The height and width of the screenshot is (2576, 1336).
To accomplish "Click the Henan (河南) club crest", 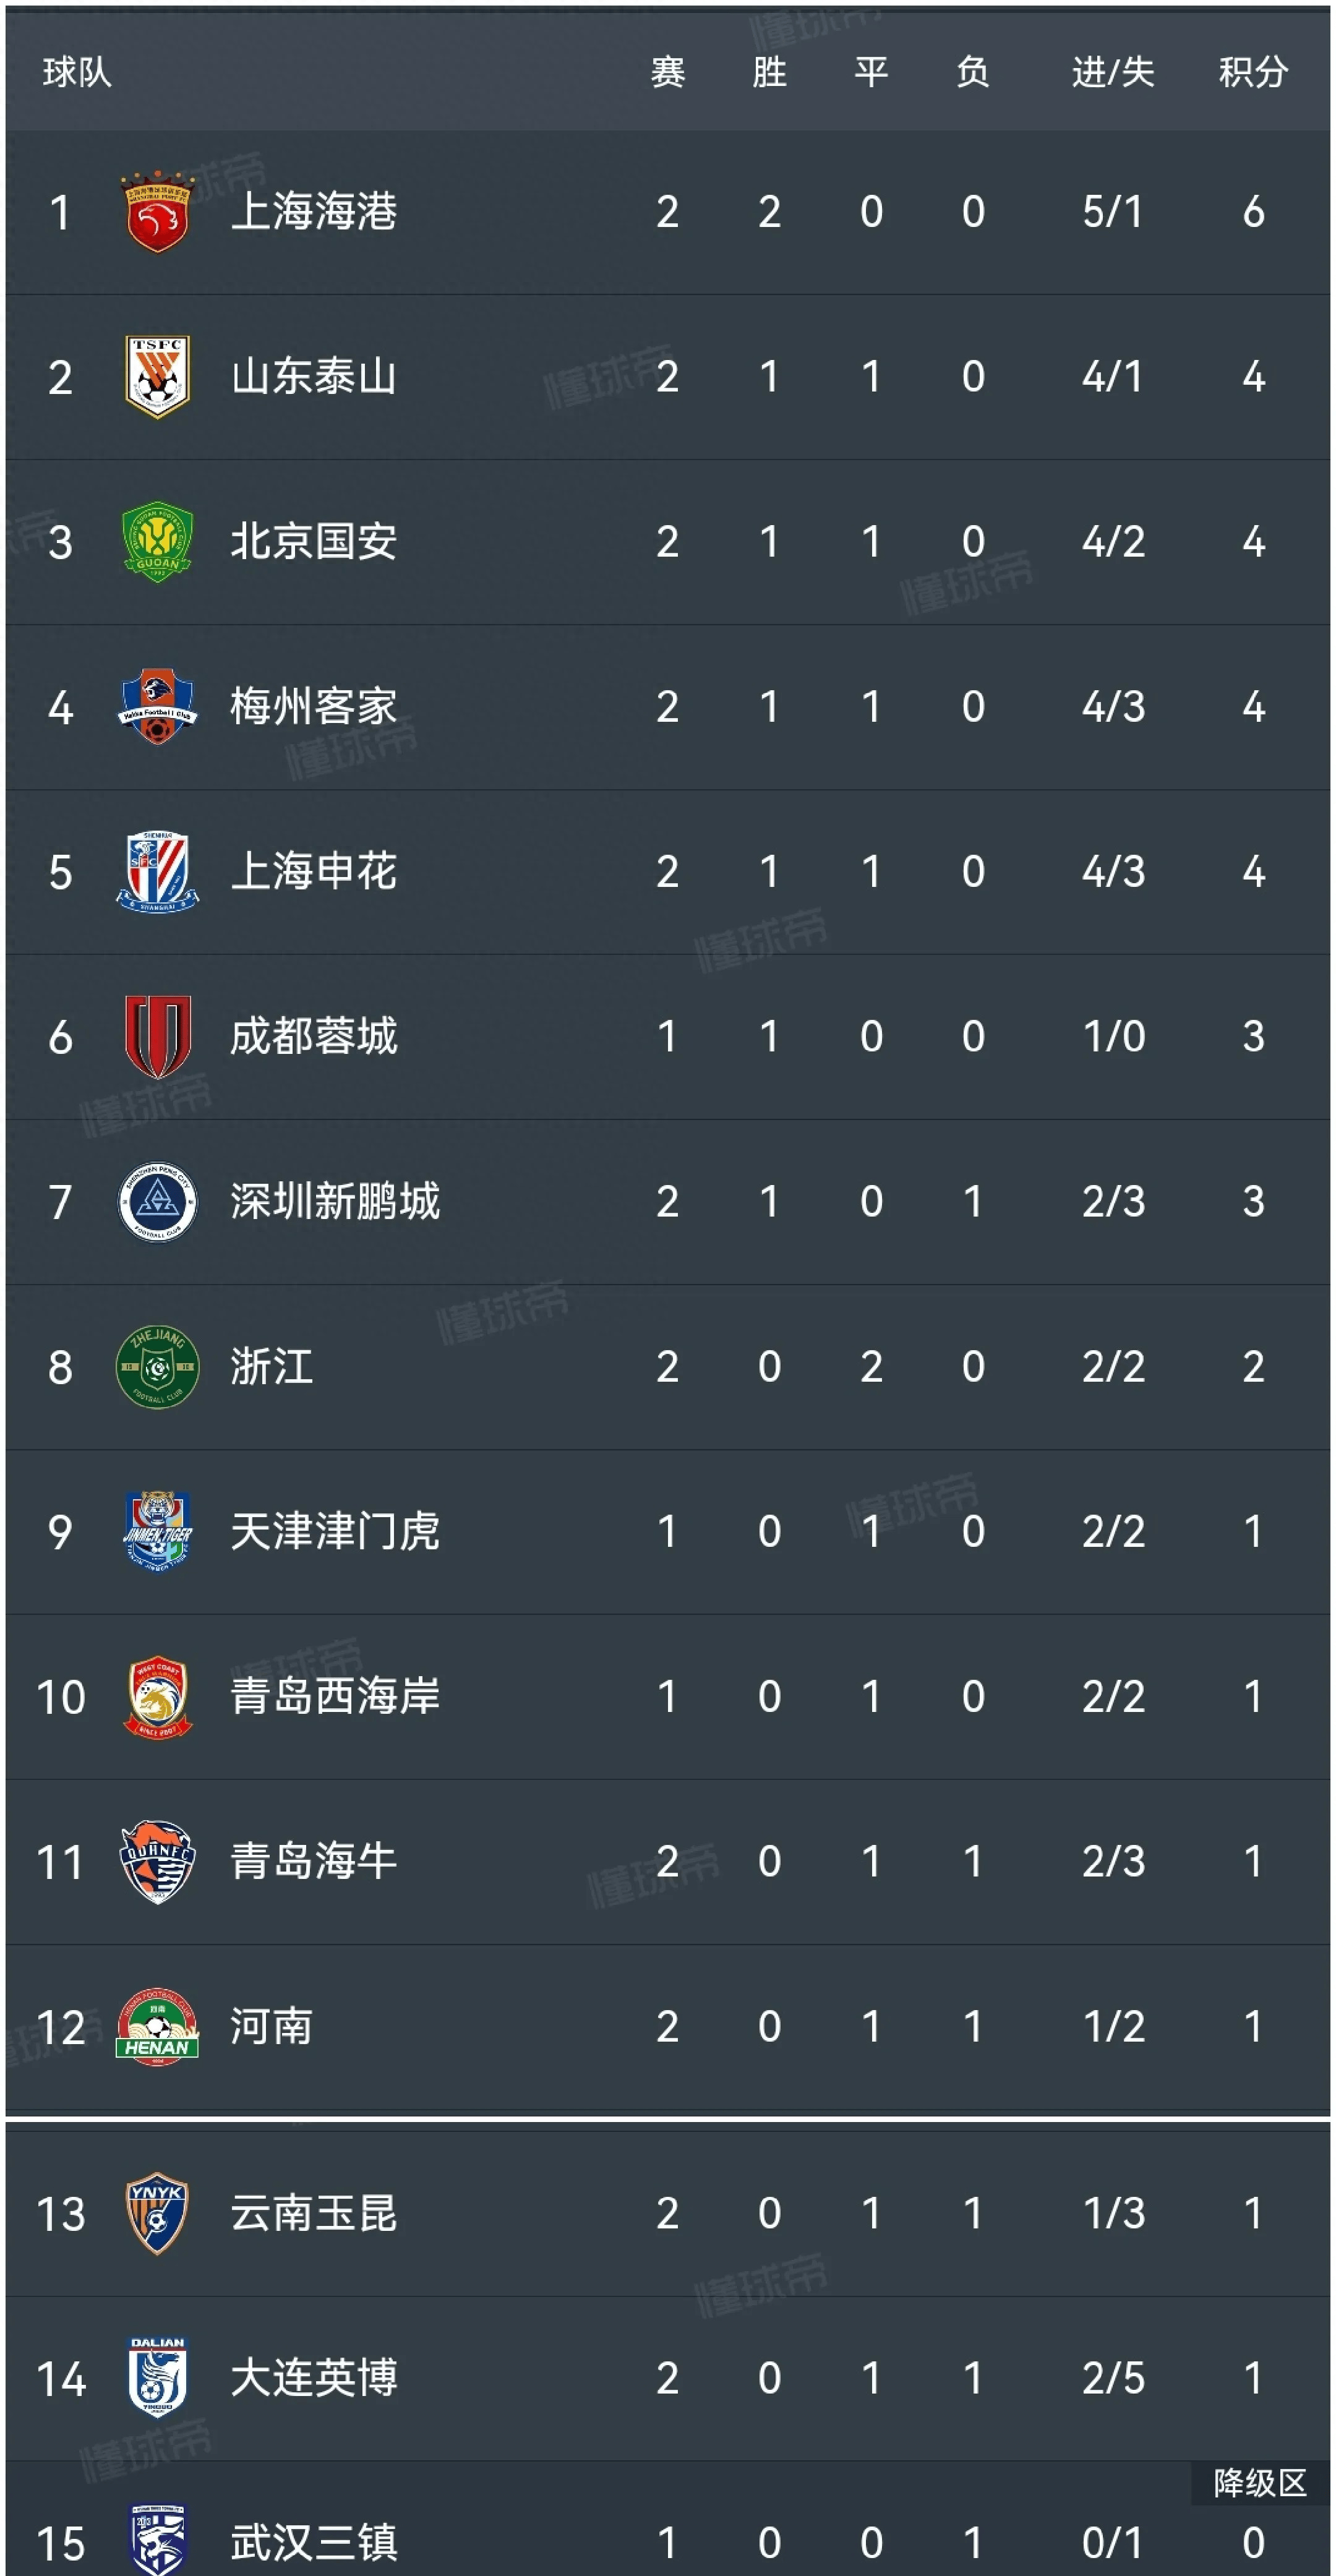I will click(x=157, y=2026).
